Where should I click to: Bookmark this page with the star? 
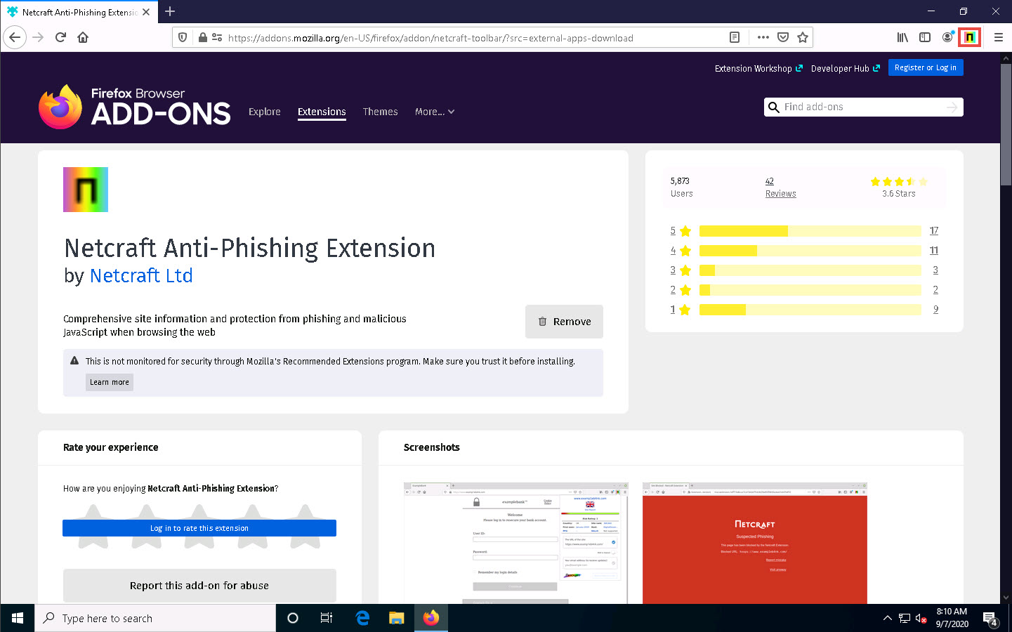coord(803,38)
